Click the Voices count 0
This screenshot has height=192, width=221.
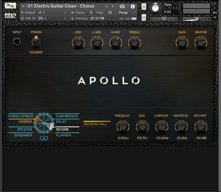pyautogui.click(x=91, y=13)
